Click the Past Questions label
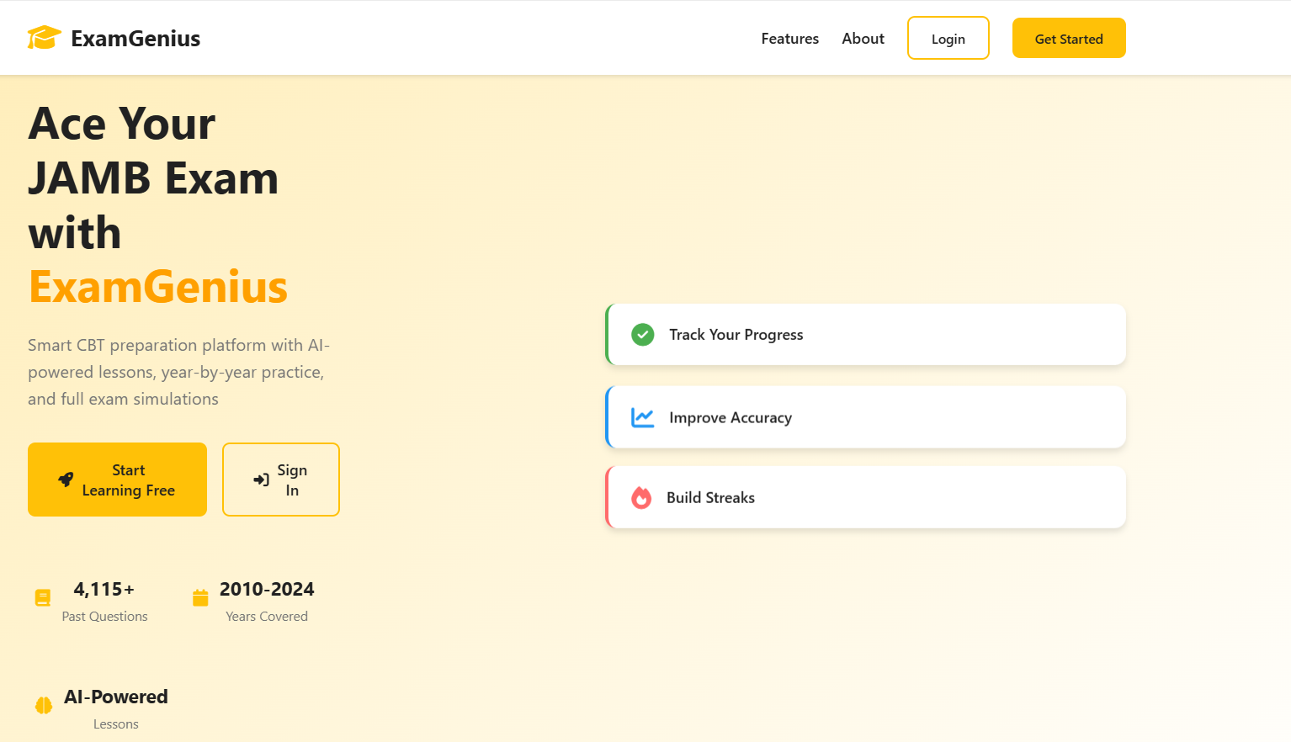The height and width of the screenshot is (742, 1291). click(104, 617)
